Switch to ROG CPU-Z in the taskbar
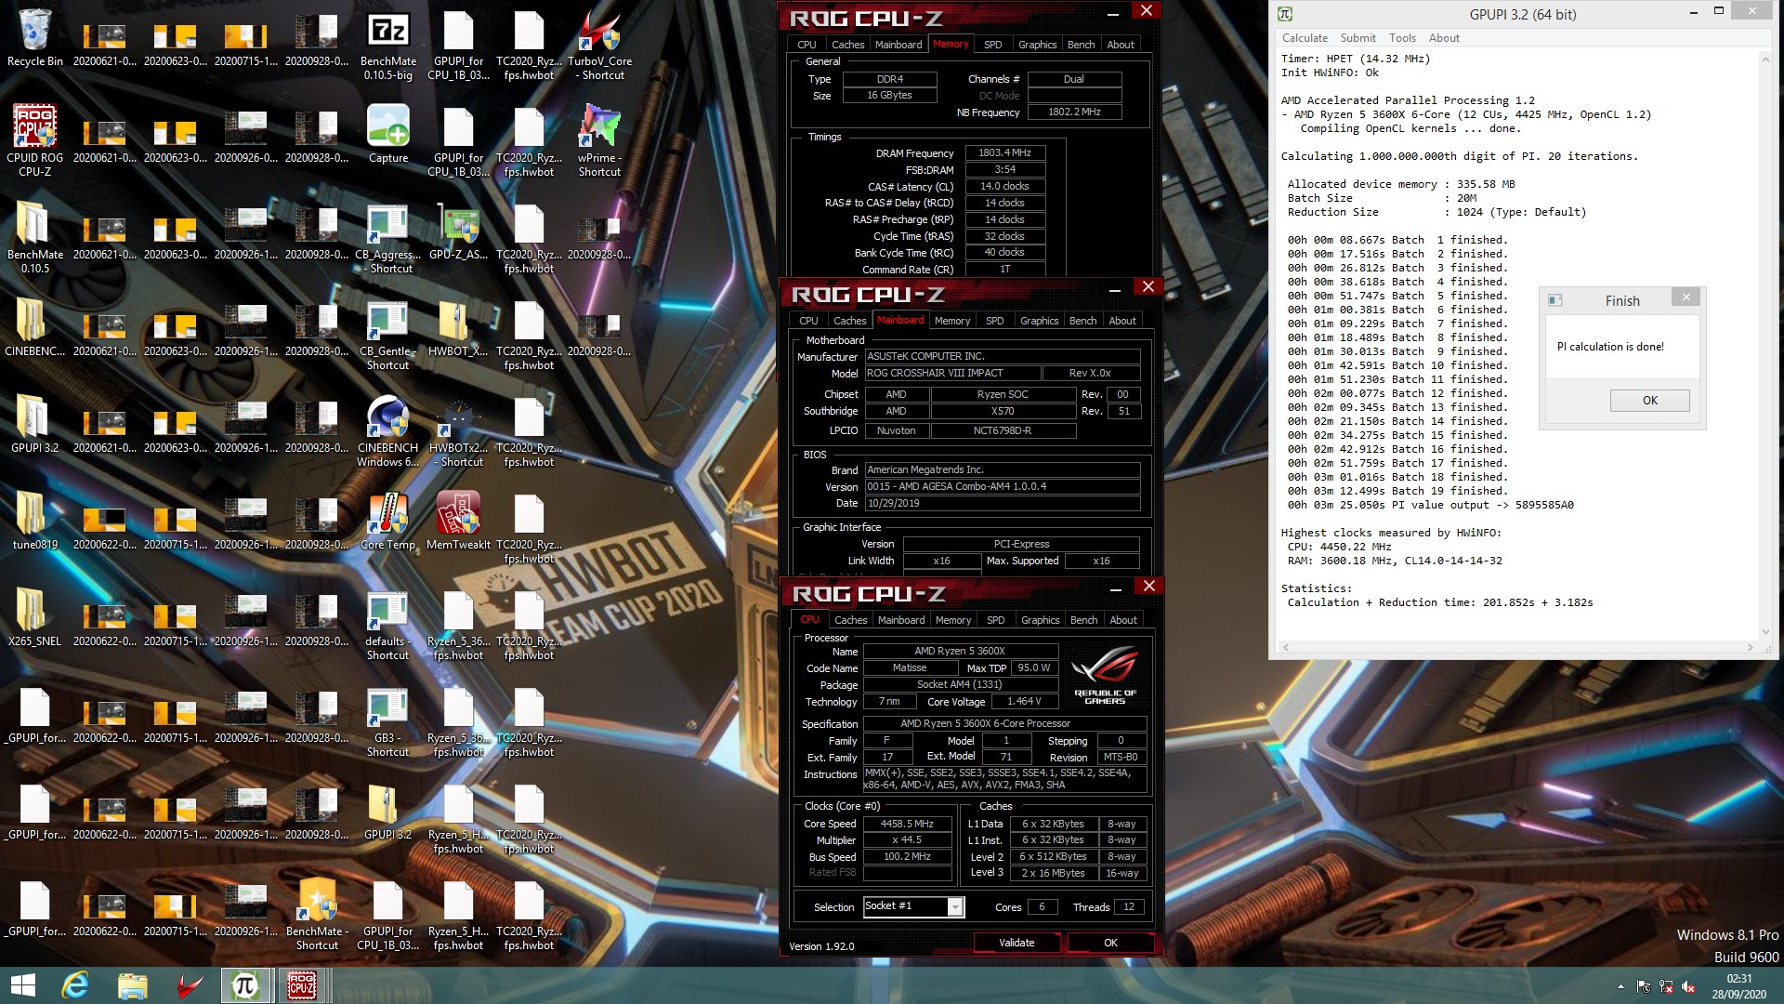Image resolution: width=1784 pixels, height=1004 pixels. tap(302, 985)
